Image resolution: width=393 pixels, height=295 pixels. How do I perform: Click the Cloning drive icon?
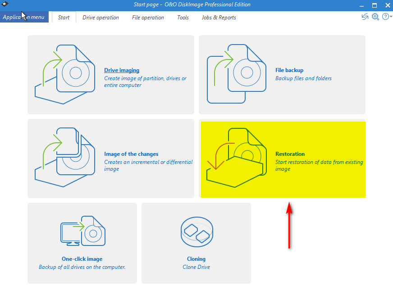click(196, 231)
